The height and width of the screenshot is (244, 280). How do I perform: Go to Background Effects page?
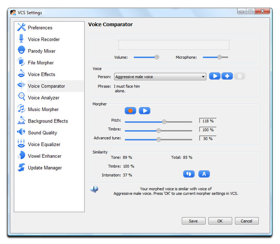48,121
